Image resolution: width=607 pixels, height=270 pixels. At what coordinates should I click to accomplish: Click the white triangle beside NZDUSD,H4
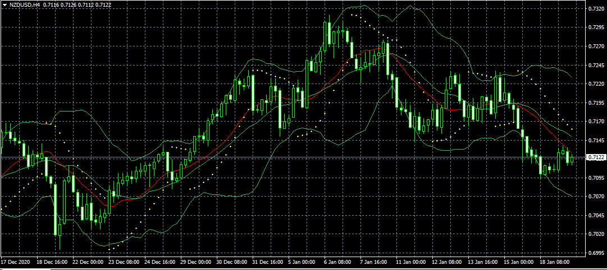tap(4, 4)
